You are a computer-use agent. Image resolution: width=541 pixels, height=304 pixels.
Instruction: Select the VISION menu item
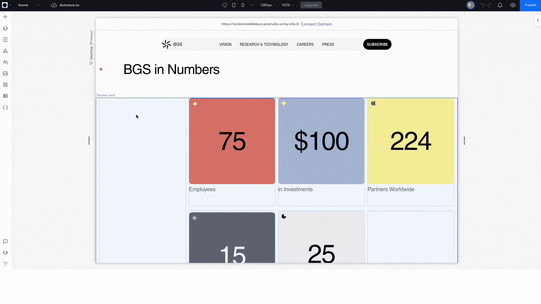[x=225, y=44]
